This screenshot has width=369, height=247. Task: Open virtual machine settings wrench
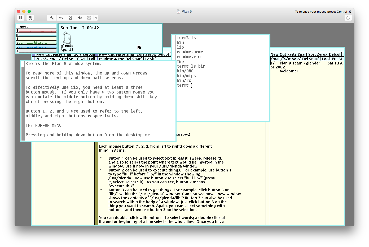[x=52, y=18]
